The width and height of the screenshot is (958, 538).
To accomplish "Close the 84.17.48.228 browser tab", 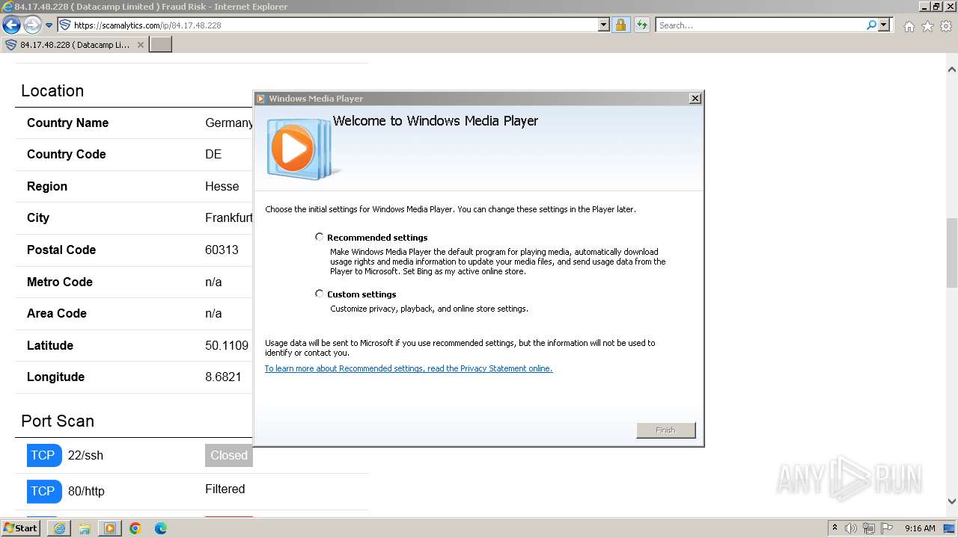I will [141, 45].
